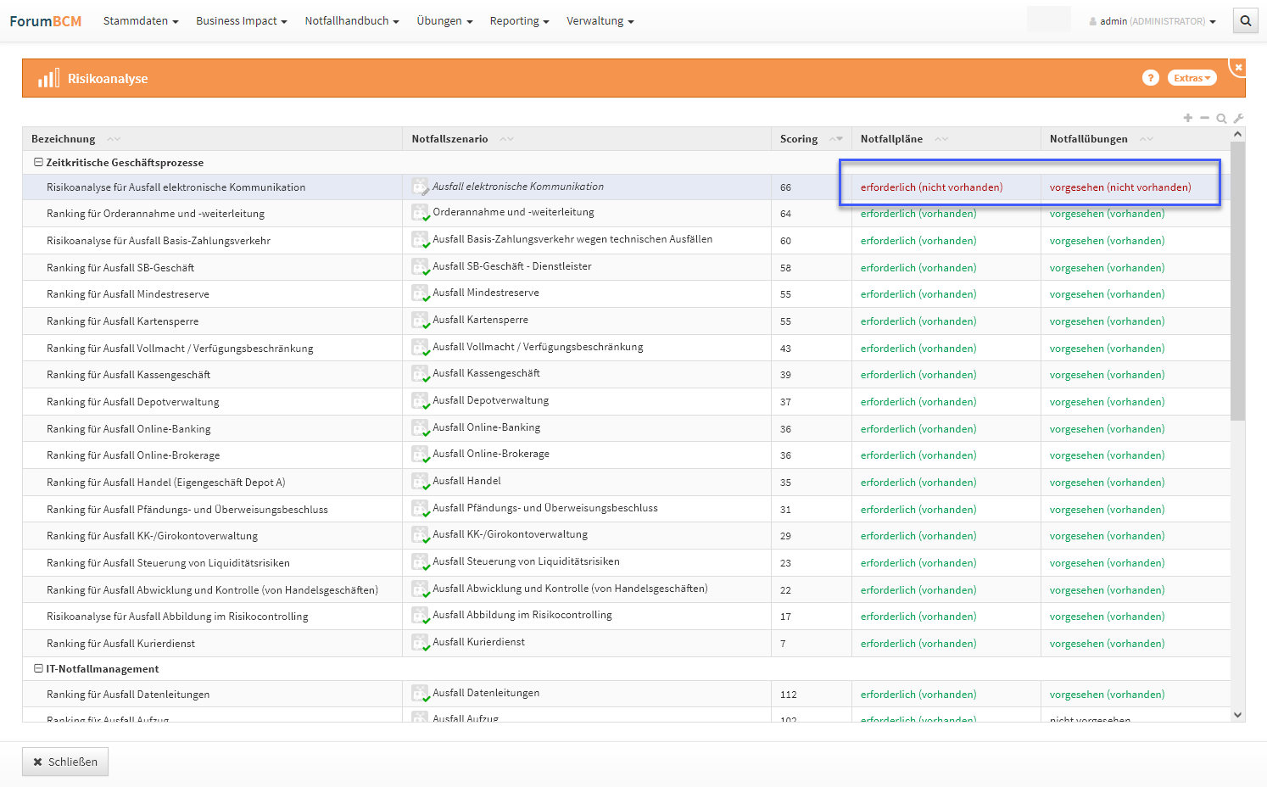Open the admin user dropdown
Viewport: 1267px width, 787px height.
[x=1153, y=21]
